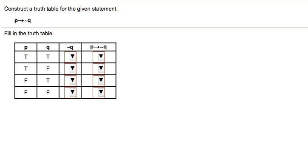Open the p→~q dropdown in row T, T
308x156 pixels.
coord(99,57)
